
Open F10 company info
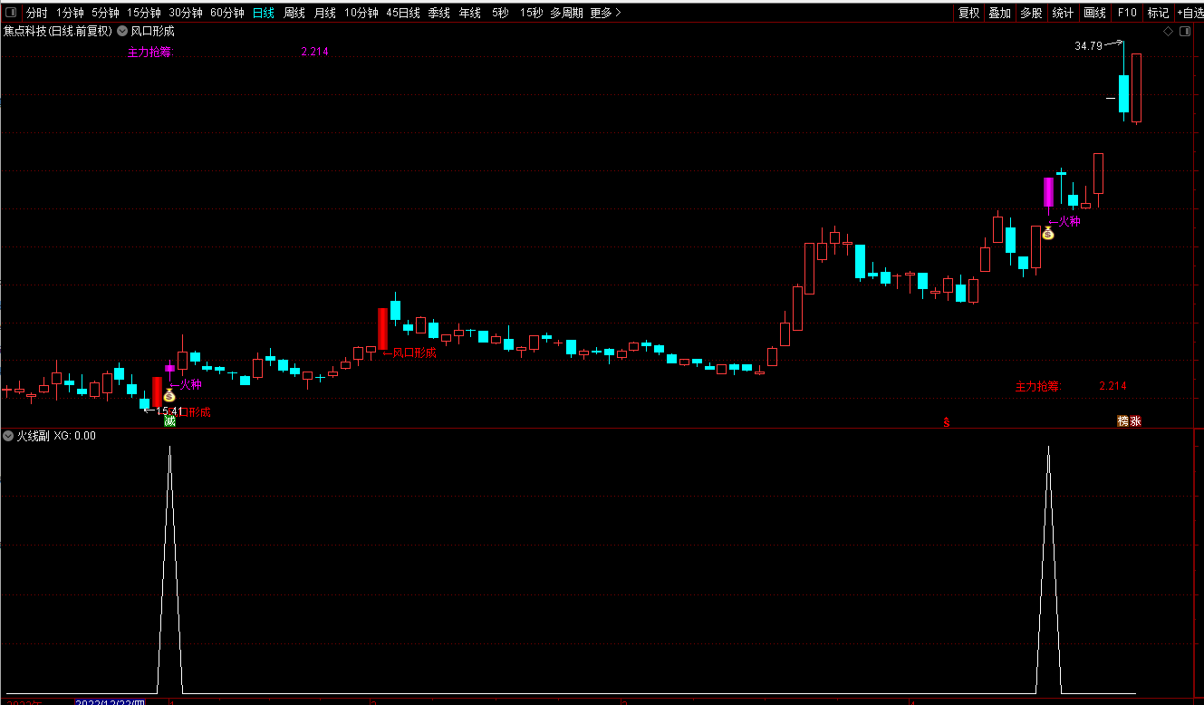pos(1126,13)
